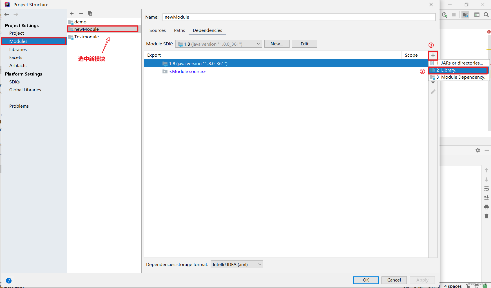The width and height of the screenshot is (491, 288).
Task: Move dependency down with triangle arrow
Action: (433, 83)
